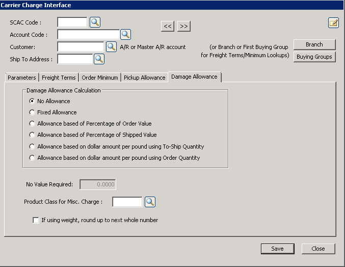The width and height of the screenshot is (345, 267).
Task: Select Allowance based of Percentage of Order Value
Action: click(33, 124)
